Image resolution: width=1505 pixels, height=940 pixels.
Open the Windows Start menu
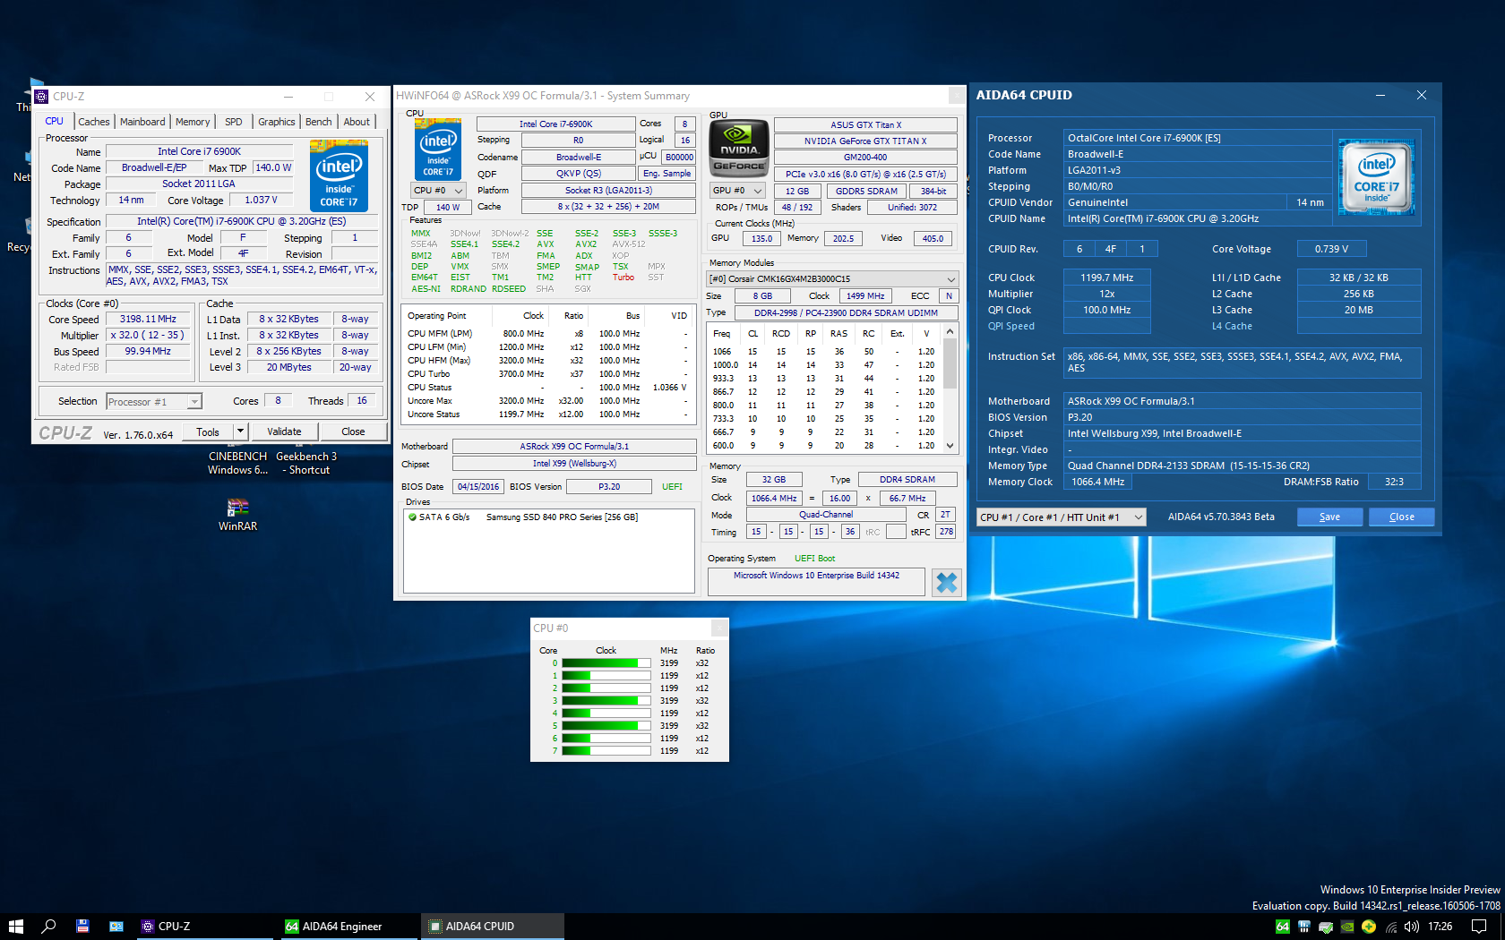point(15,927)
